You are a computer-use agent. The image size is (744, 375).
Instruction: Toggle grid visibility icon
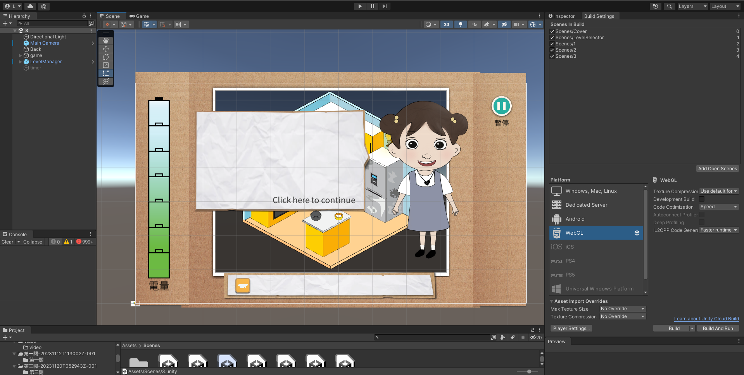click(146, 24)
